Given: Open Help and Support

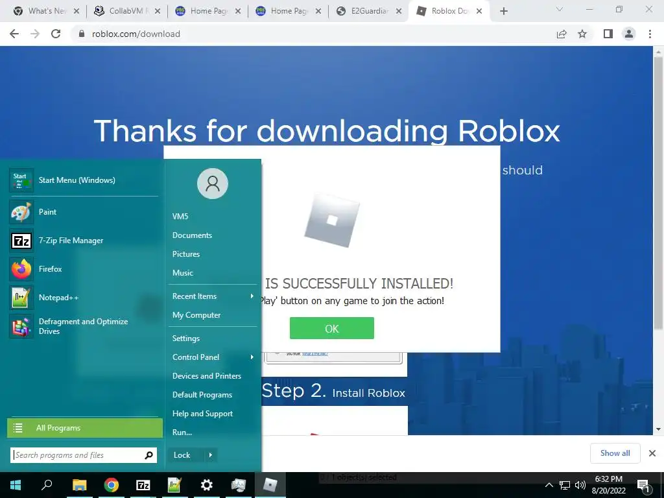Looking at the screenshot, I should point(202,414).
